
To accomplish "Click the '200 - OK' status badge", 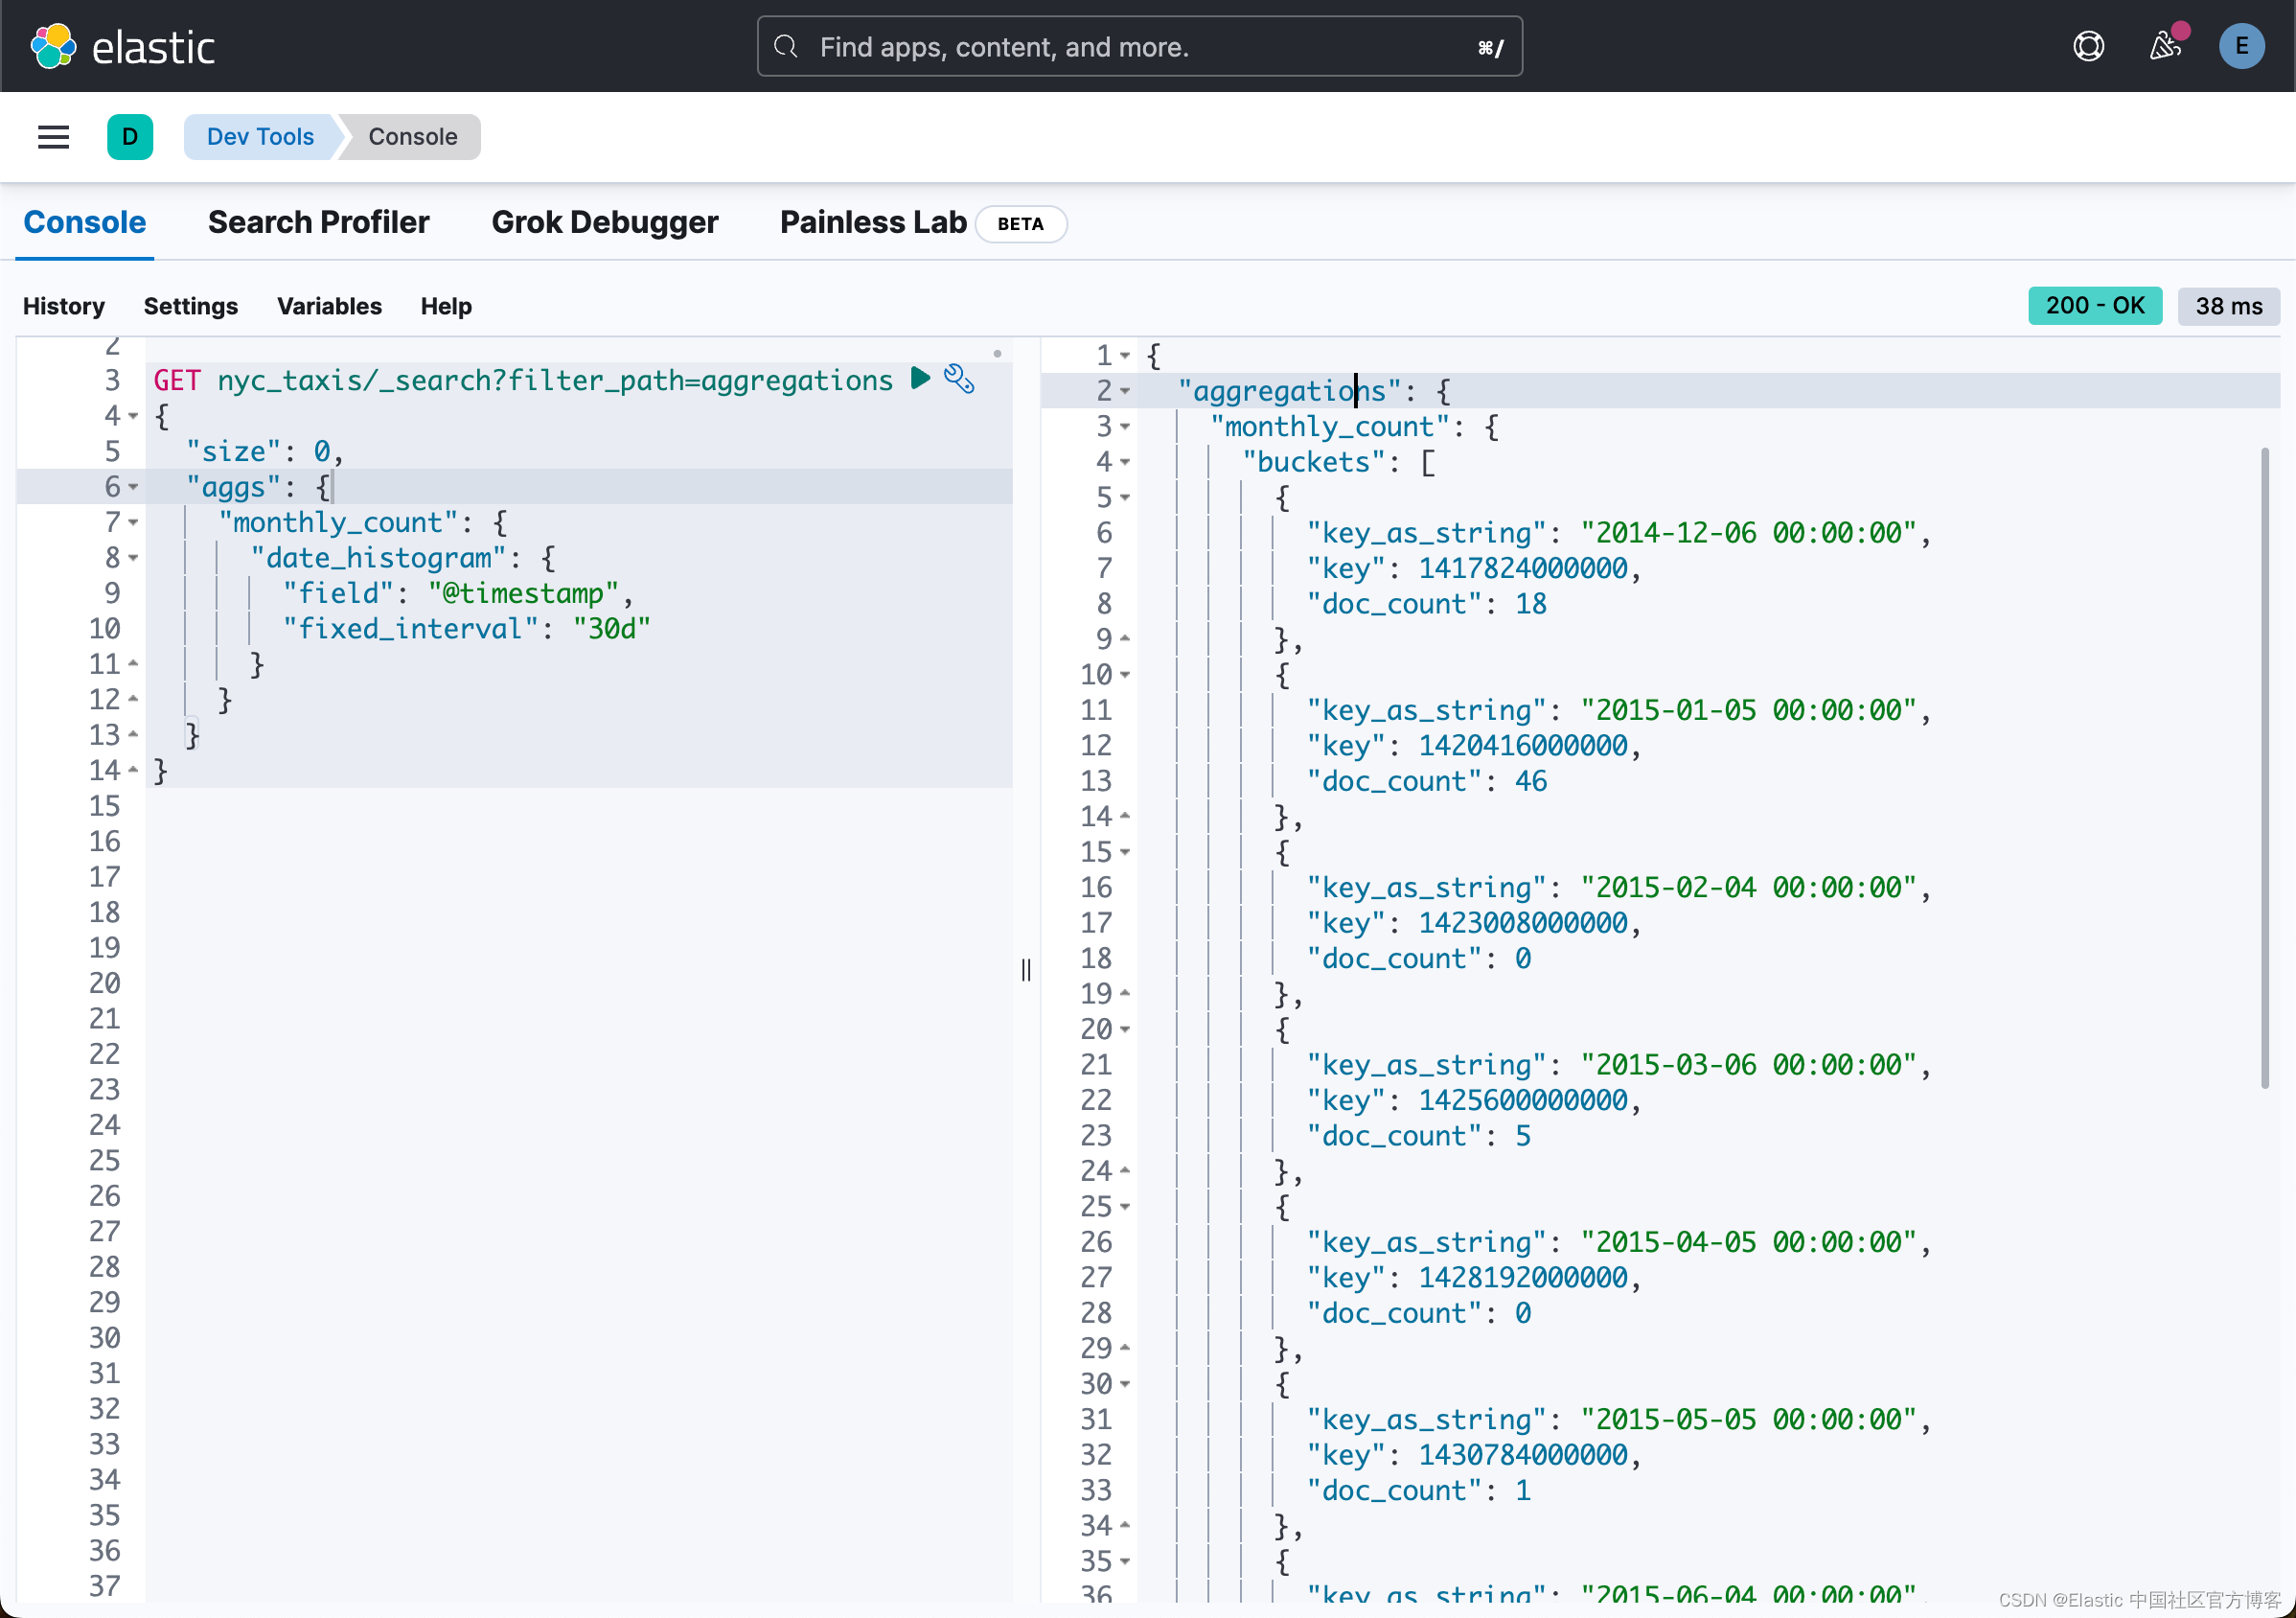I will click(2094, 306).
